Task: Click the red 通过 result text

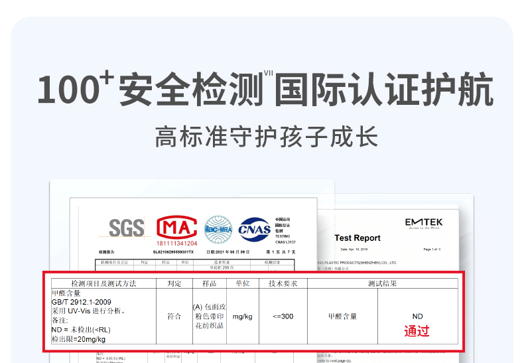Action: pos(417,330)
